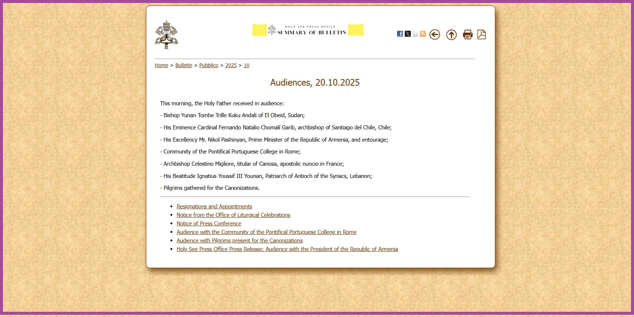Navigate to 2025 breadcrumb
634x317 pixels.
click(x=231, y=65)
